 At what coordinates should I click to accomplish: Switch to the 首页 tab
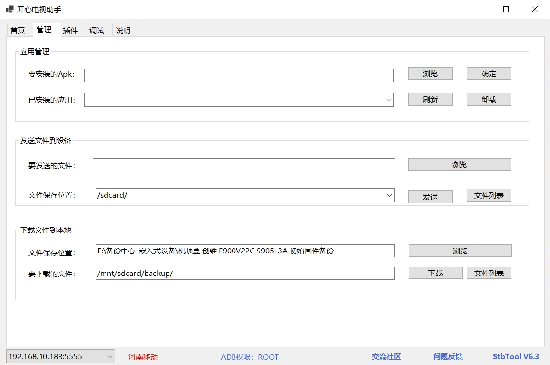(18, 30)
